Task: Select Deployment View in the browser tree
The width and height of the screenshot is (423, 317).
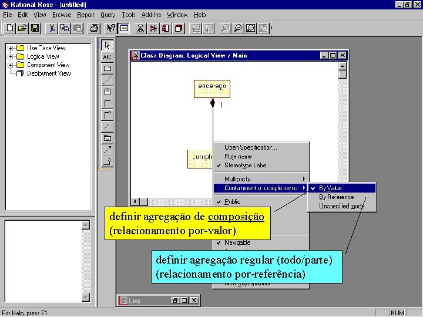Action: [49, 73]
